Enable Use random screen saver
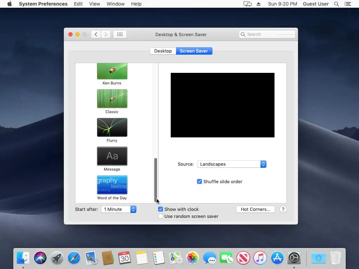Image resolution: width=359 pixels, height=269 pixels. (x=161, y=216)
